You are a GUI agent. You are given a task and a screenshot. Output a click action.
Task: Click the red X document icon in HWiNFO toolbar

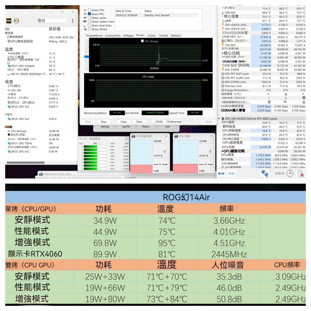[301, 174]
